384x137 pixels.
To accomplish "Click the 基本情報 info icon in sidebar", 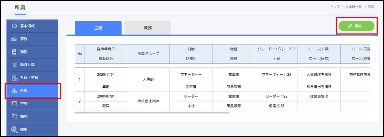I will [14, 26].
